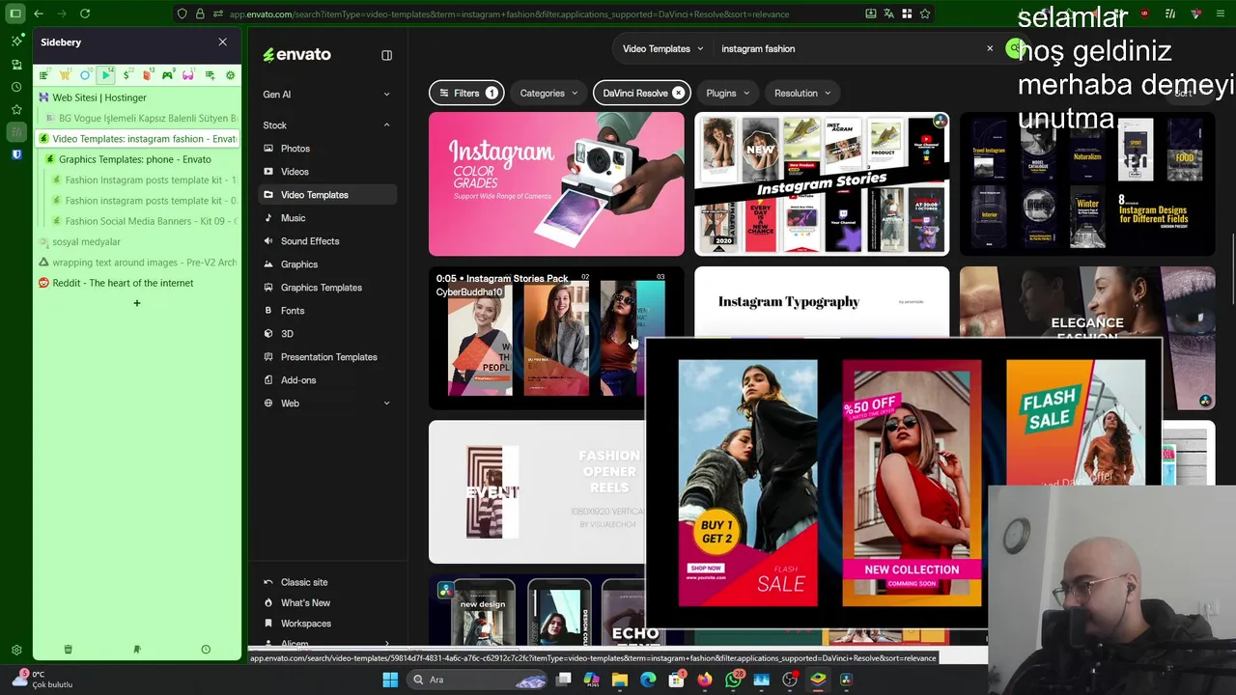Select the game controller panel in Sidebery

168,75
